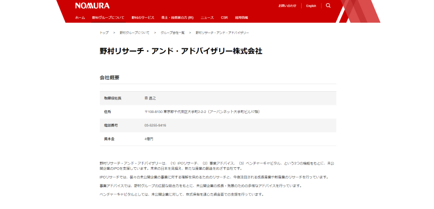Click 電話番号 row label
The width and height of the screenshot is (434, 209).
pyautogui.click(x=111, y=125)
